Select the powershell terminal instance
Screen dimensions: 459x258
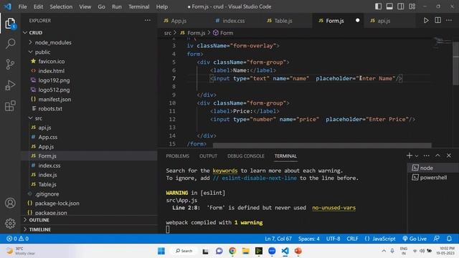pos(432,178)
